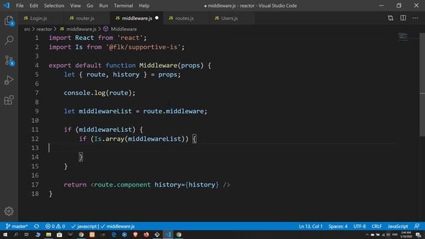
Task: Click the Open Changes compare icon
Action: click(390, 18)
